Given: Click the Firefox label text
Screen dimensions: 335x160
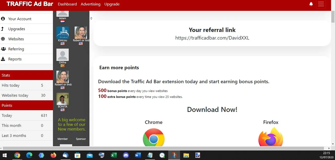Looking at the screenshot, I should [x=271, y=122].
